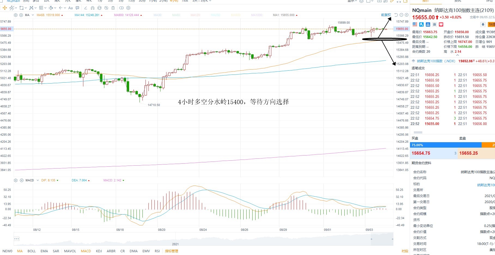Viewport: 495px width, 255px height.
Task: Open the MACD indicator type dropdown
Action: click(38, 180)
